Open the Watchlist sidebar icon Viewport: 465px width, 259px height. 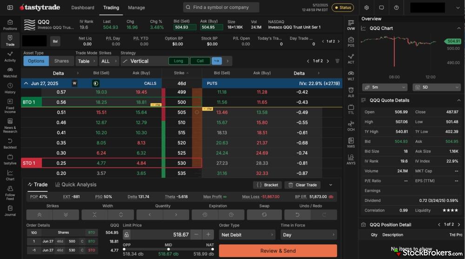point(10,72)
